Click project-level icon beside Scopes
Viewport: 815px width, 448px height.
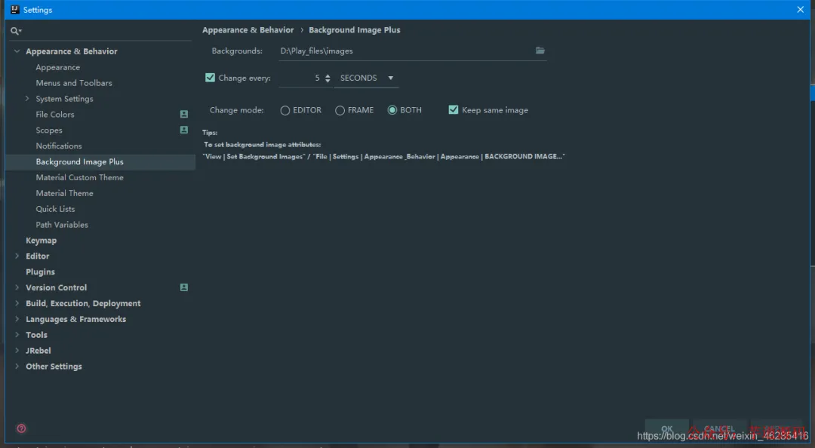click(184, 130)
